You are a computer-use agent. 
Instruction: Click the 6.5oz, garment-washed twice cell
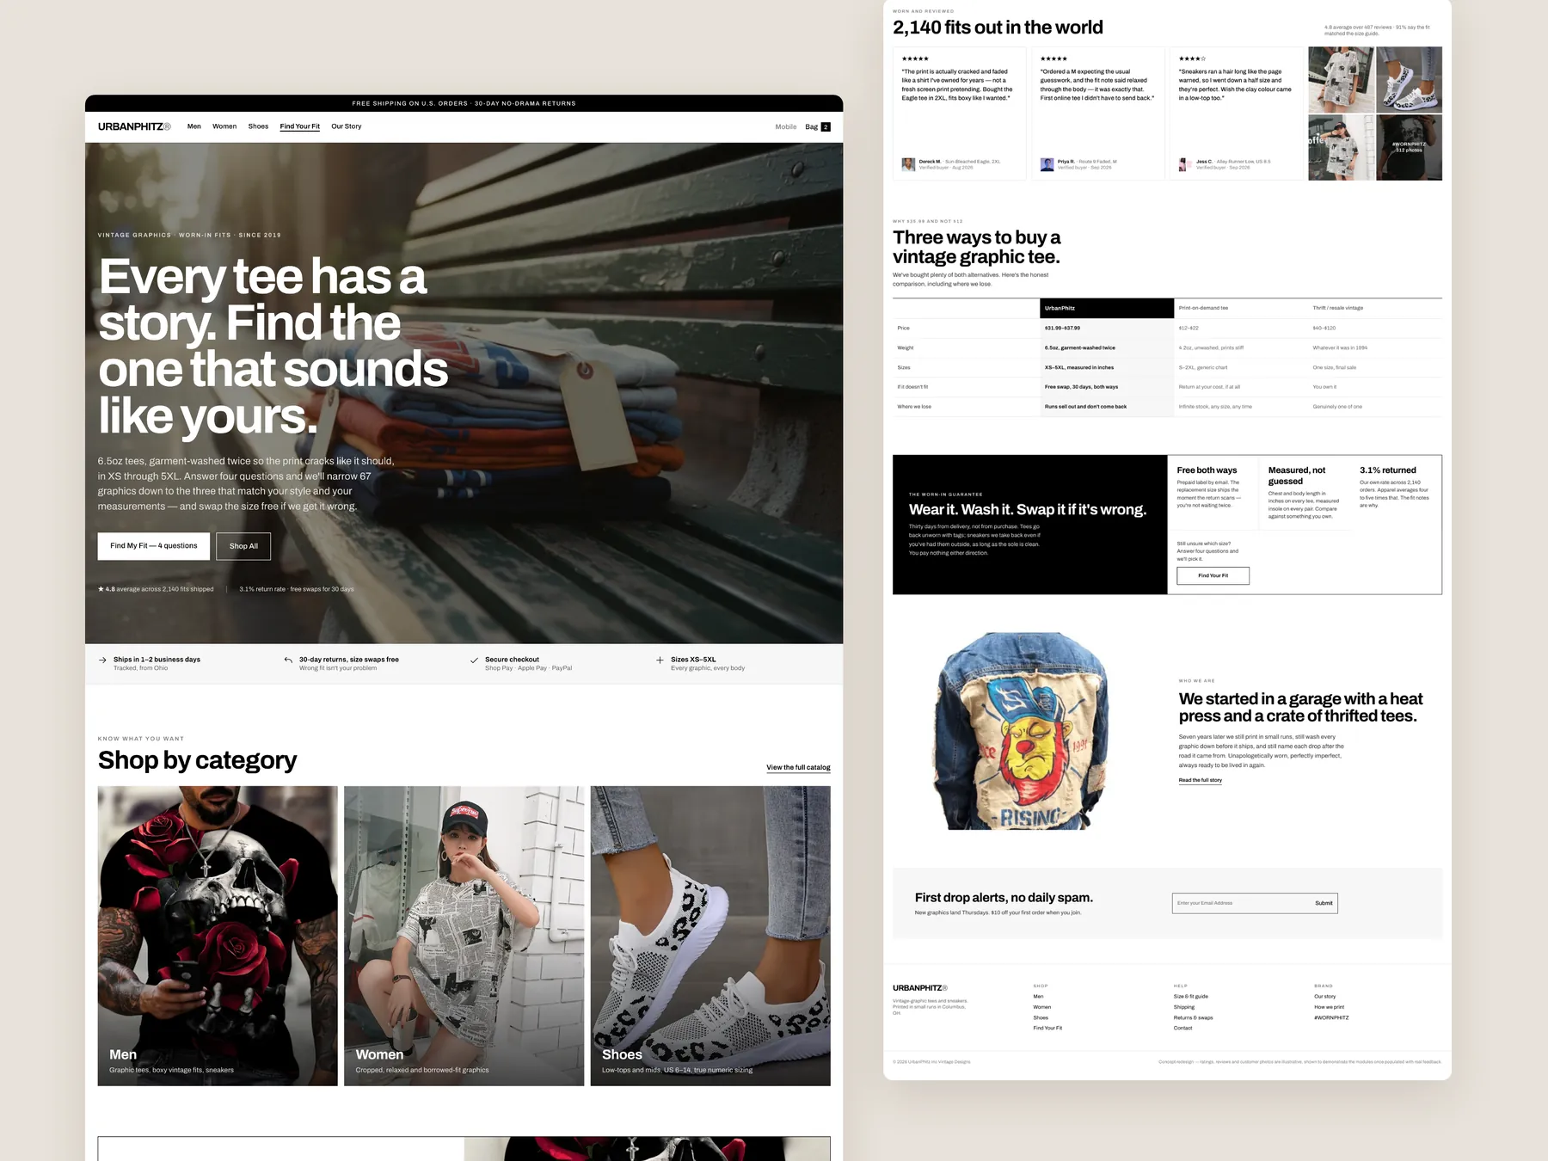pos(1079,347)
